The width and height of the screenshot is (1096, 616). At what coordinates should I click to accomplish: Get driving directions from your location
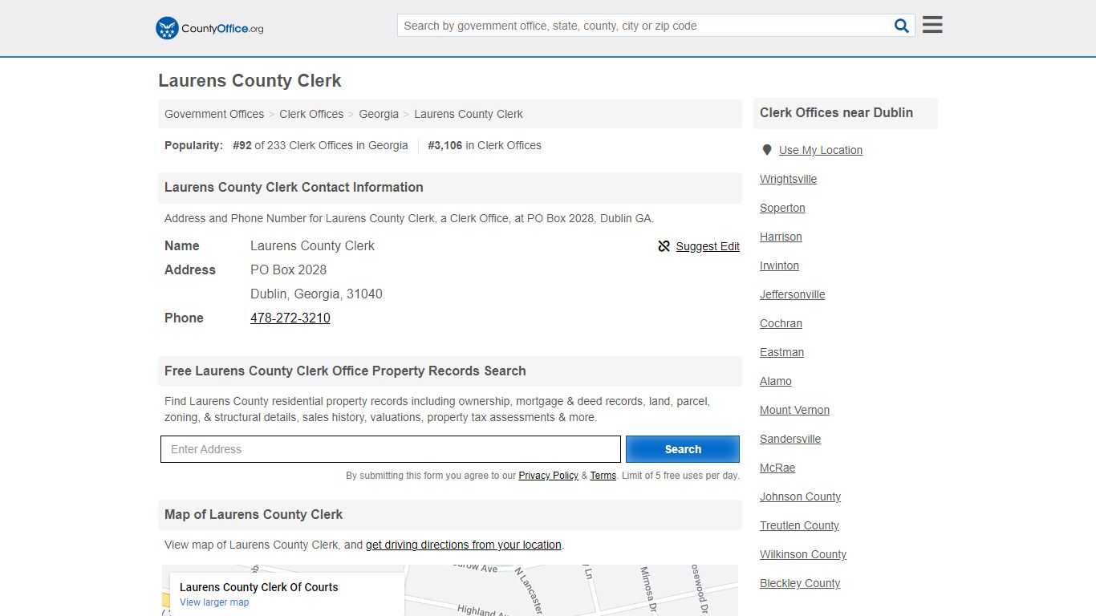pos(464,545)
